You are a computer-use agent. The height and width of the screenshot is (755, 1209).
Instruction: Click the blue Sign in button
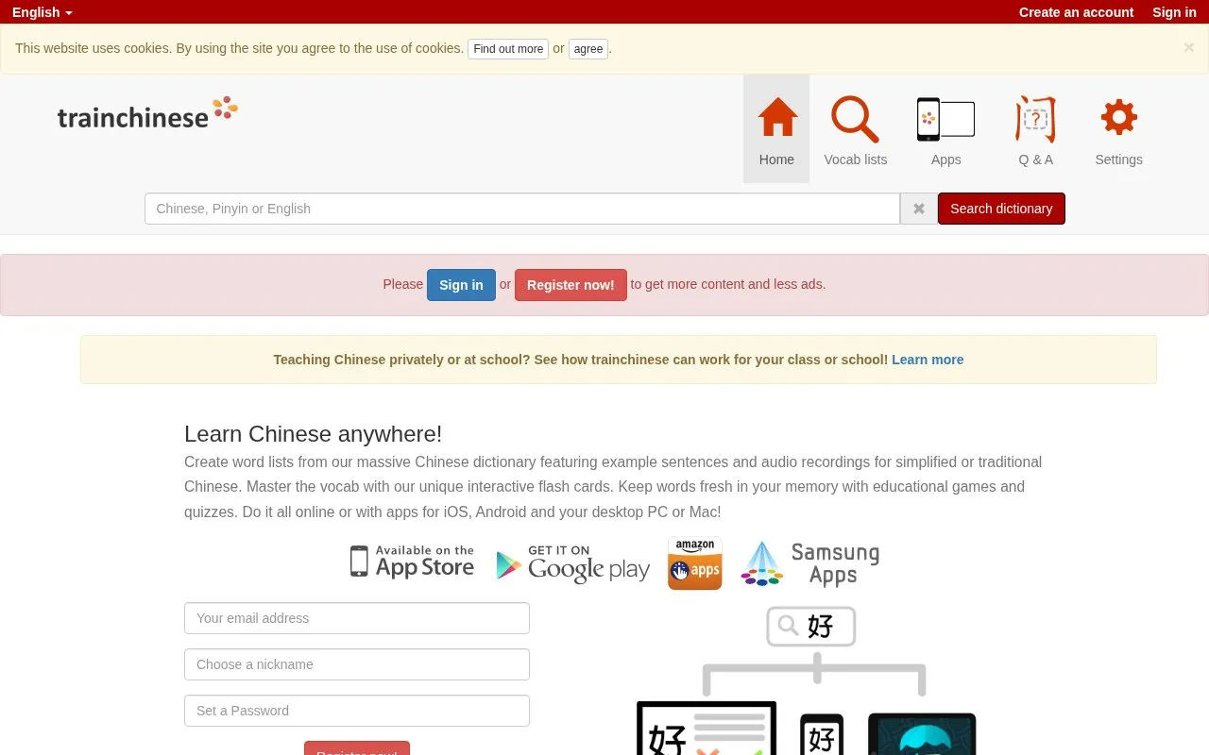(x=461, y=285)
